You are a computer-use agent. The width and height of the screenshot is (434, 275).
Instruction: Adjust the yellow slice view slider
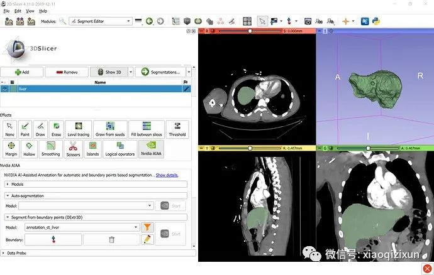pos(250,148)
